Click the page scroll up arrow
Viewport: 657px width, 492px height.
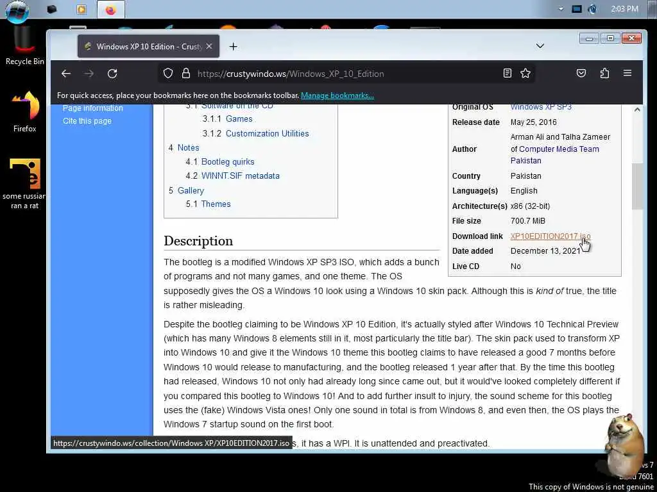[x=637, y=110]
